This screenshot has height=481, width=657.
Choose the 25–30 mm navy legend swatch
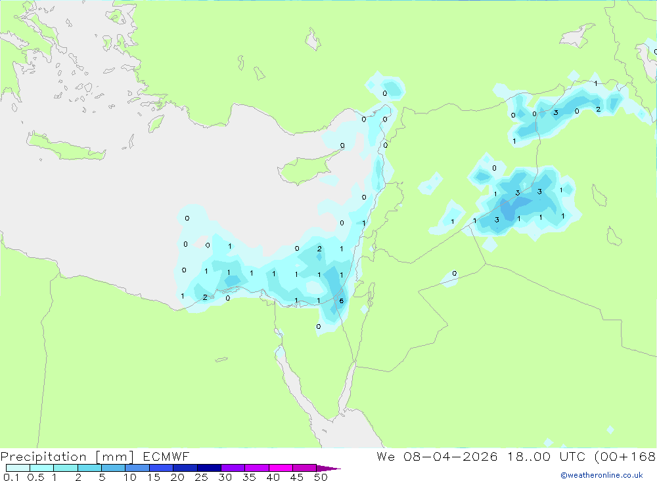[209, 468]
